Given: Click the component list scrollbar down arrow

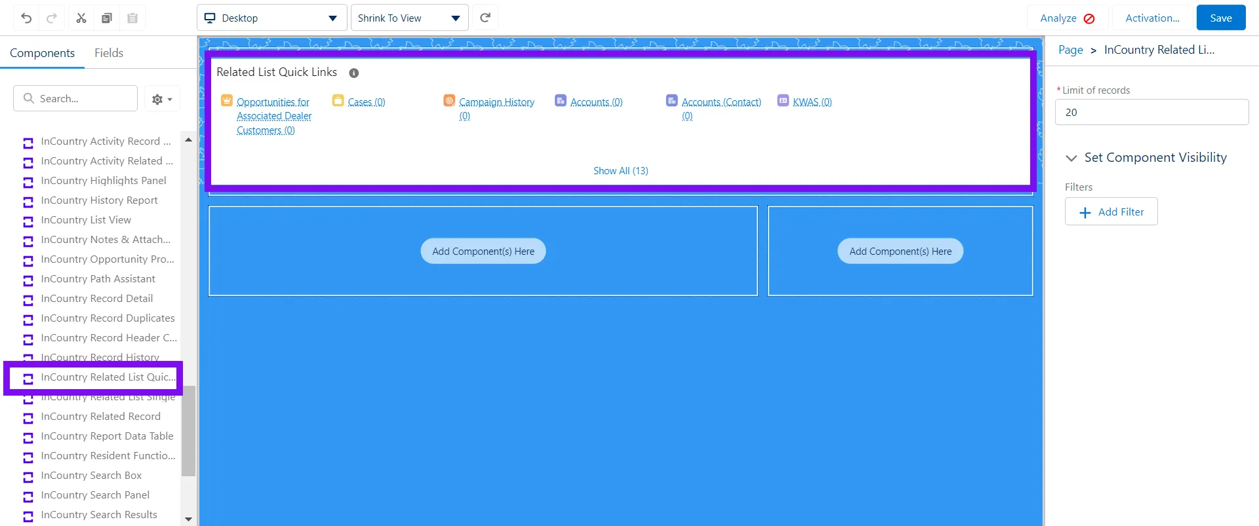Looking at the screenshot, I should [x=189, y=519].
